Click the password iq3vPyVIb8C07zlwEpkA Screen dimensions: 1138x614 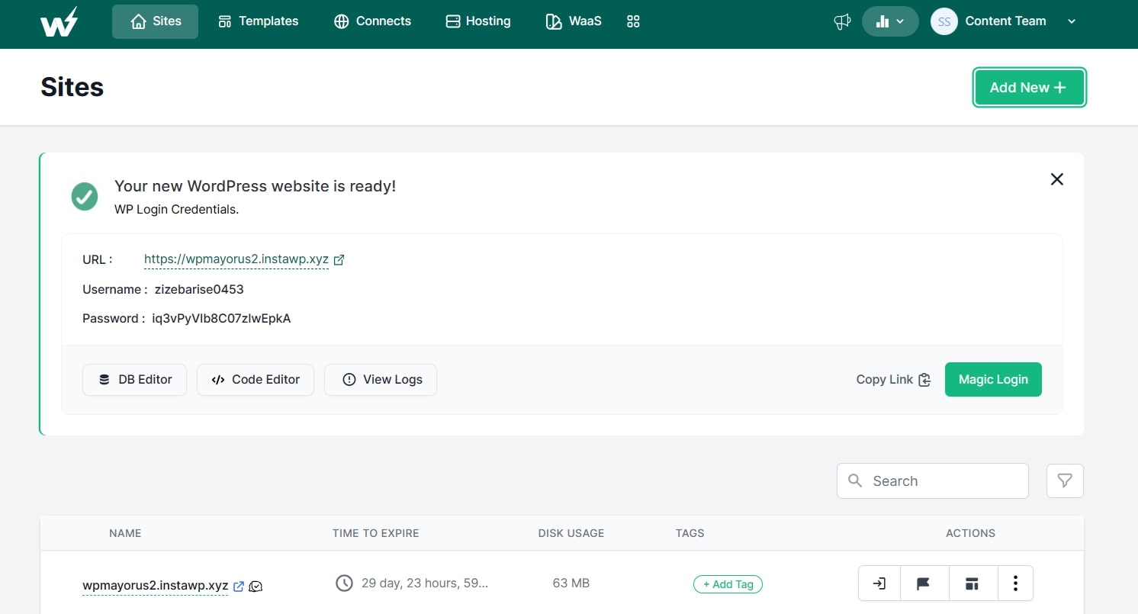point(221,318)
